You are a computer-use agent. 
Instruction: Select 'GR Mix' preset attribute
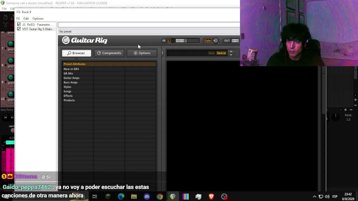tap(68, 73)
